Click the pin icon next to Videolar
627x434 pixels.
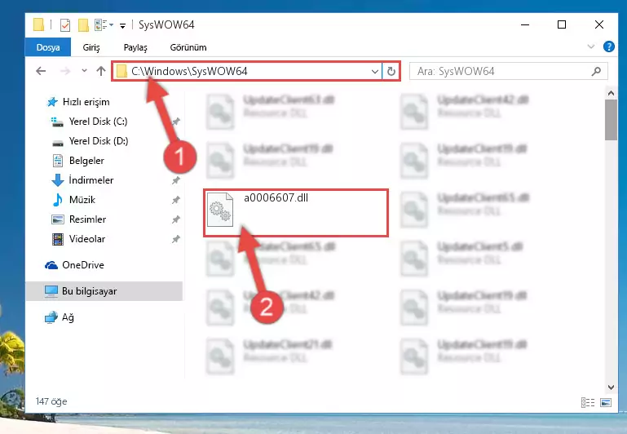point(175,239)
